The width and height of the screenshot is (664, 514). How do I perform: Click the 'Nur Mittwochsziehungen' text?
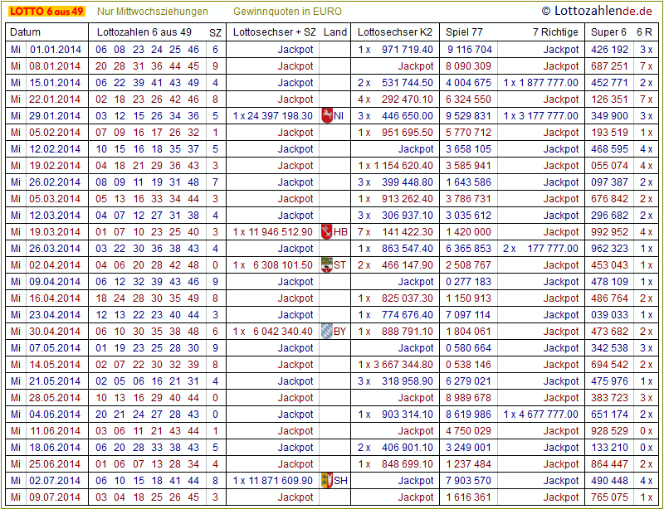coord(153,12)
